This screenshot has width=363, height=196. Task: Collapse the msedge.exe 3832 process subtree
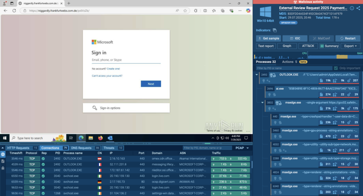[x=263, y=103]
